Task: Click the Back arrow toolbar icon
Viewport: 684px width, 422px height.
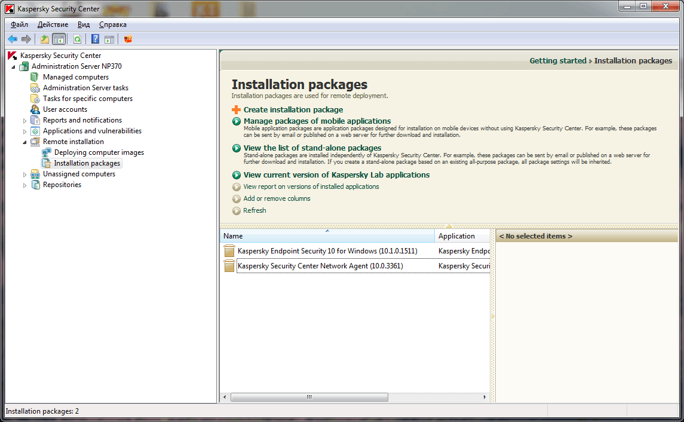Action: pos(13,39)
